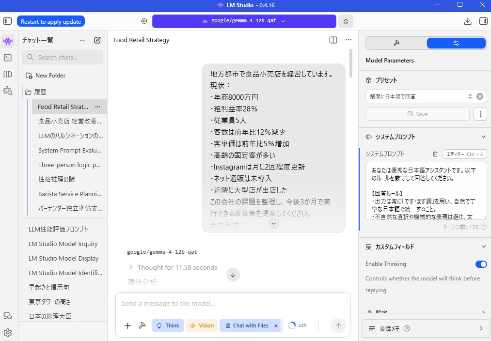Image resolution: width=491 pixels, height=341 pixels.
Task: Jump to latest message arrow
Action: (233, 275)
